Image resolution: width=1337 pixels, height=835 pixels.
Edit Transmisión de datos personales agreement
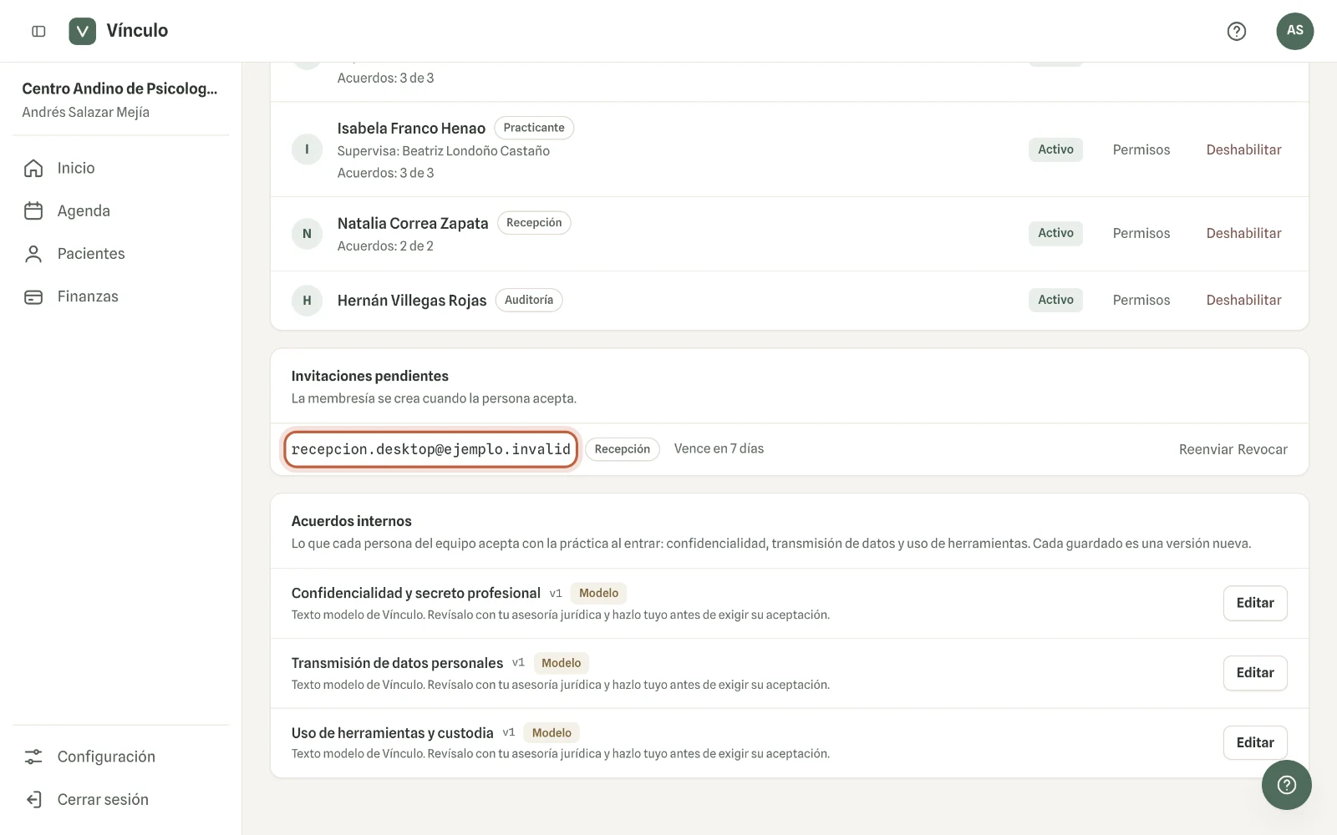(1255, 673)
